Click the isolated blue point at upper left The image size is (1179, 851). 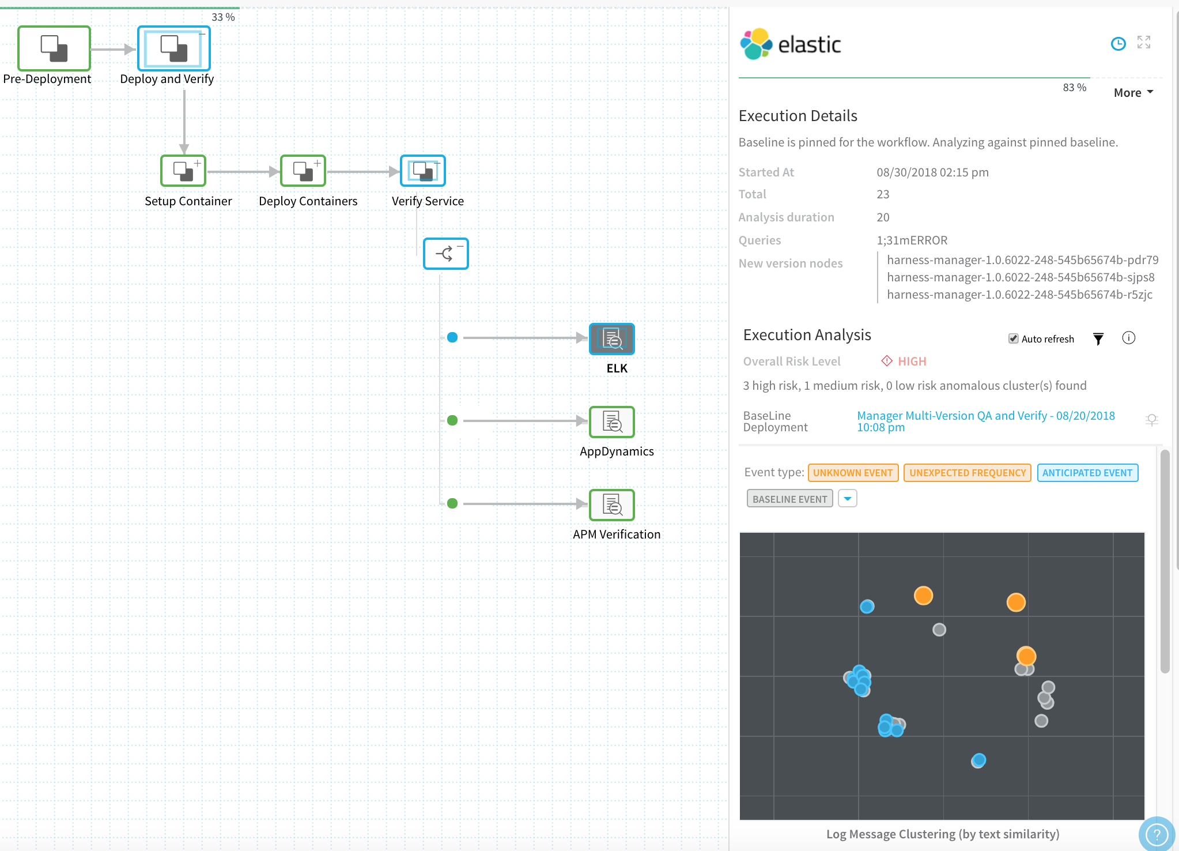867,607
